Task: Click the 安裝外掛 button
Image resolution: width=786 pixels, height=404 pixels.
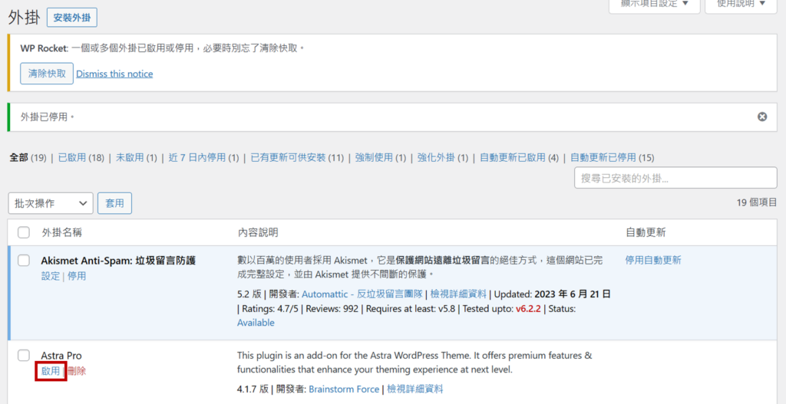Action: (72, 18)
